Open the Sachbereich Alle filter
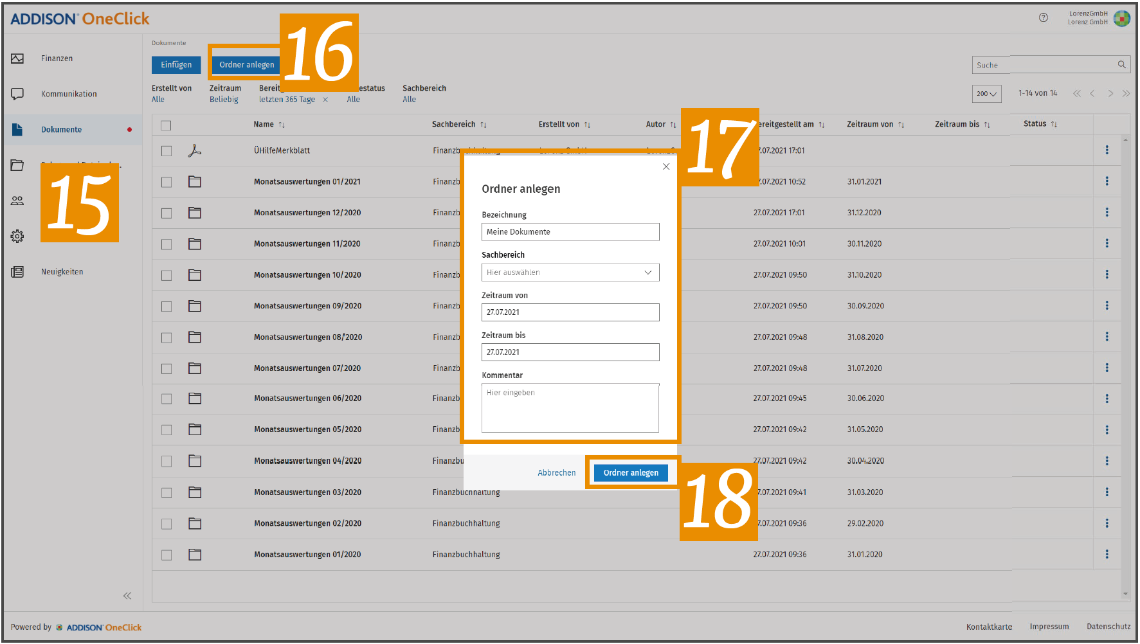The image size is (1140, 644). 424,94
